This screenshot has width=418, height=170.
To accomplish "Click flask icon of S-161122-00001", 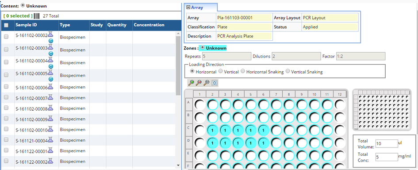I will tap(50, 150).
